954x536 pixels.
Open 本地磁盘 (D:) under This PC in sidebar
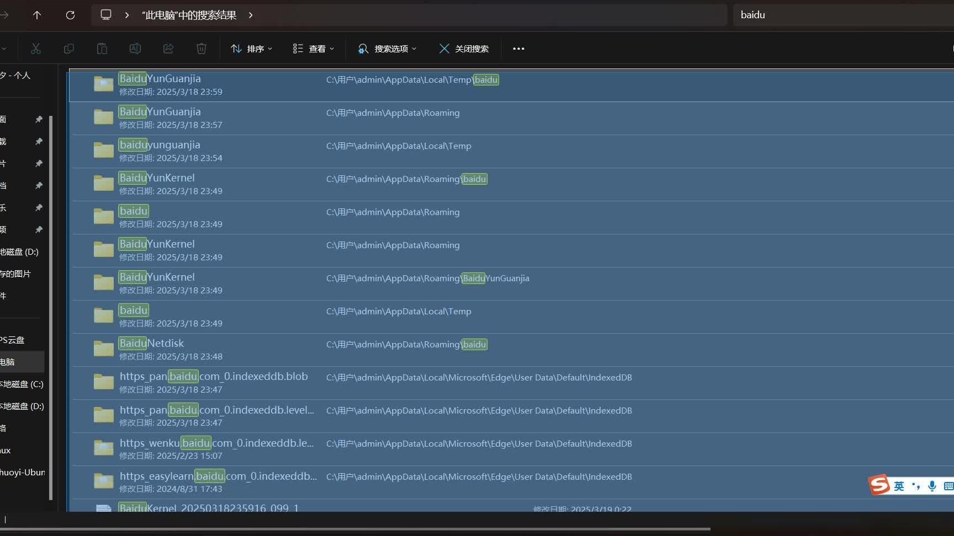(22, 406)
